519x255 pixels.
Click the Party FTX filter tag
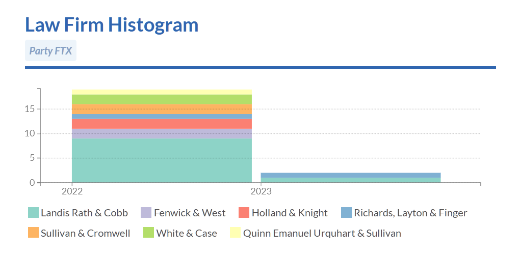[x=50, y=50]
